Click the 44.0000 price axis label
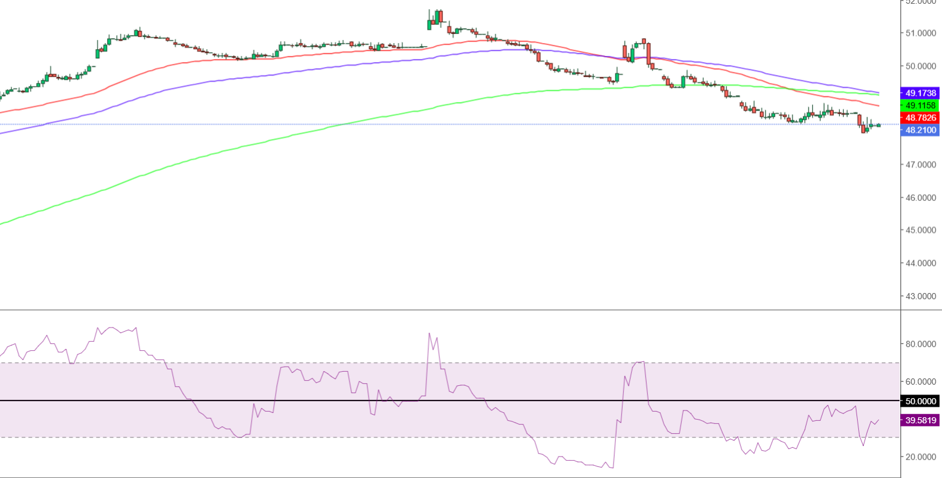 coord(921,264)
